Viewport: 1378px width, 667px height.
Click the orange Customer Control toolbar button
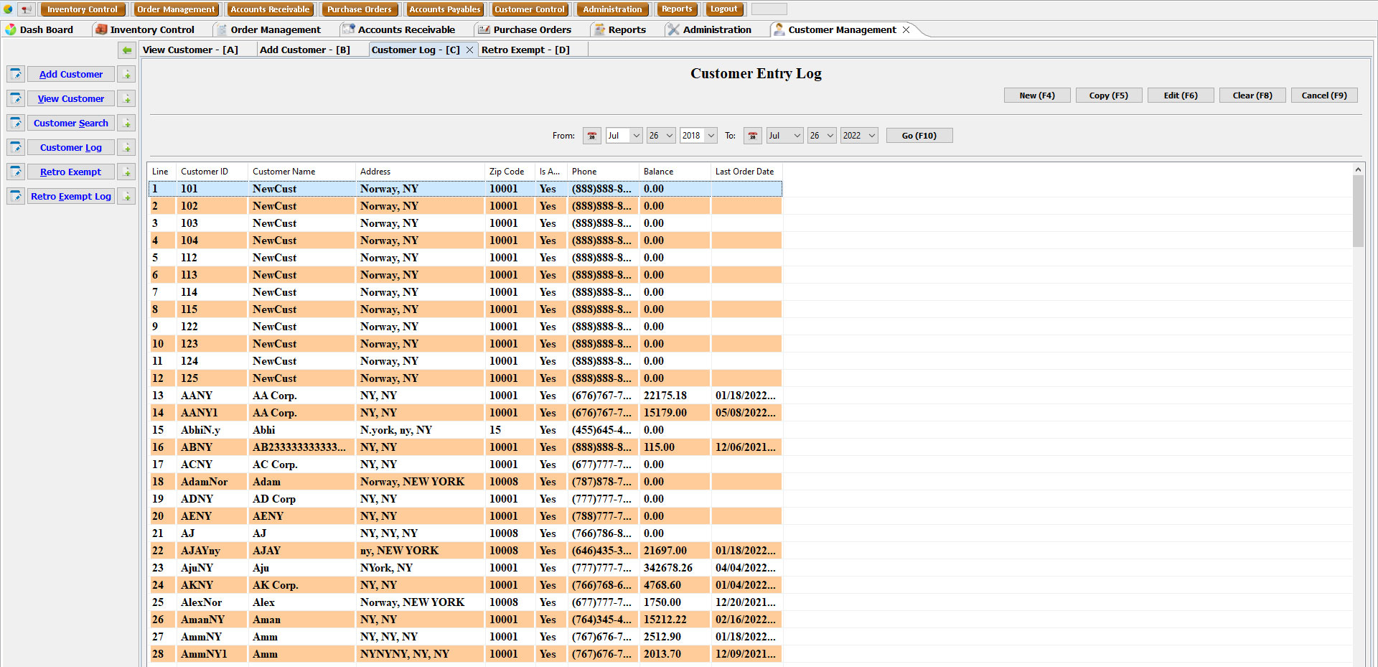point(530,9)
